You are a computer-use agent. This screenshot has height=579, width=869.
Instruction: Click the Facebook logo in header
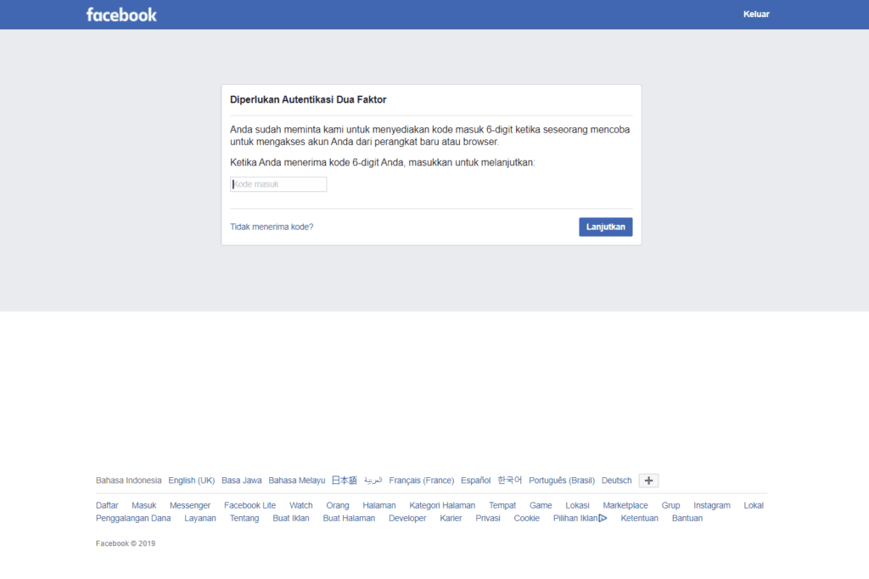coord(121,14)
